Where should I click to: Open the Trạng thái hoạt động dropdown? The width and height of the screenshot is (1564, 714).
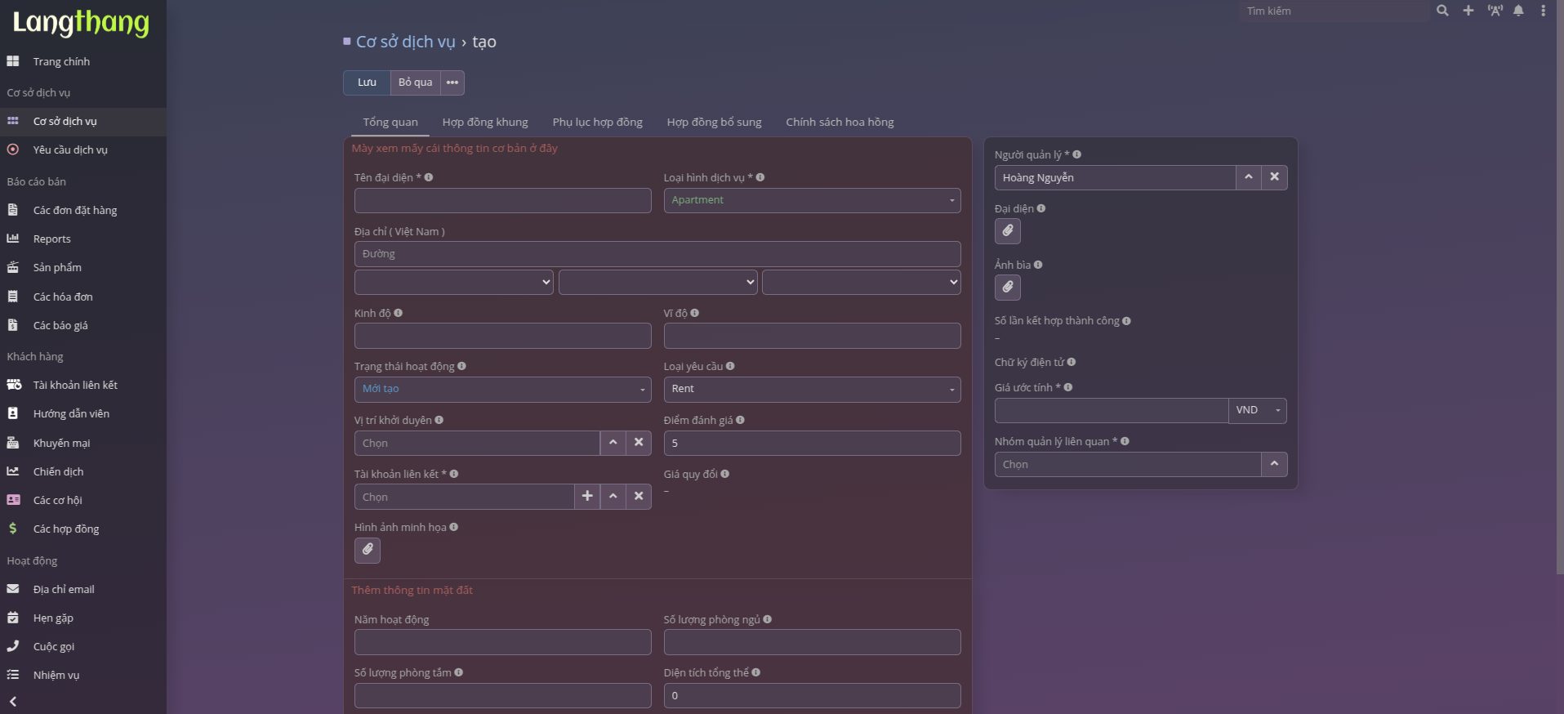(502, 389)
